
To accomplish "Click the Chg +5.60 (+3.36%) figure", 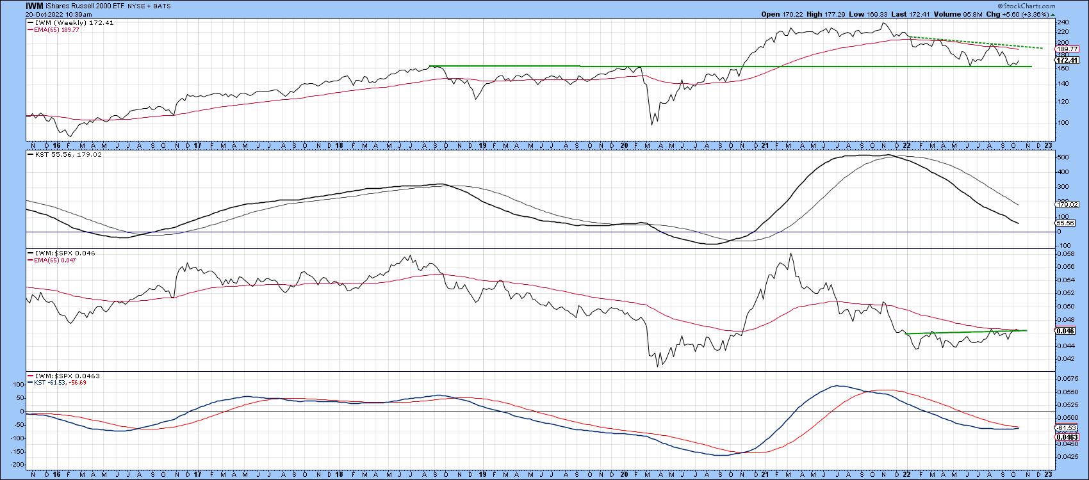I will (1024, 13).
